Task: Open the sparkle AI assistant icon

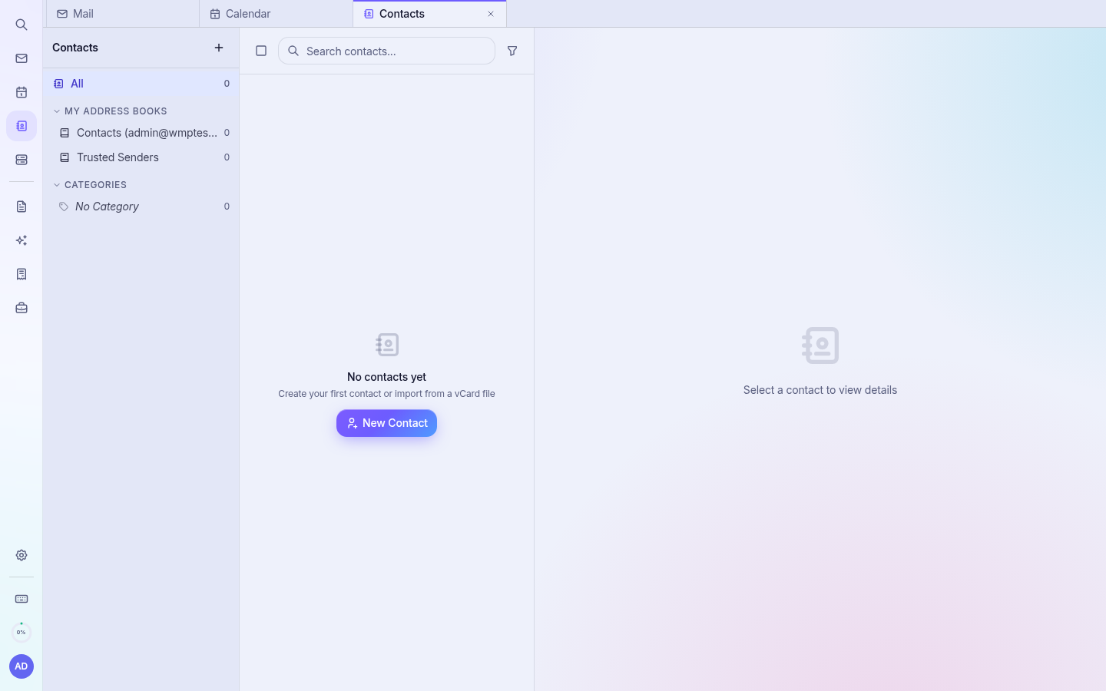Action: point(22,240)
